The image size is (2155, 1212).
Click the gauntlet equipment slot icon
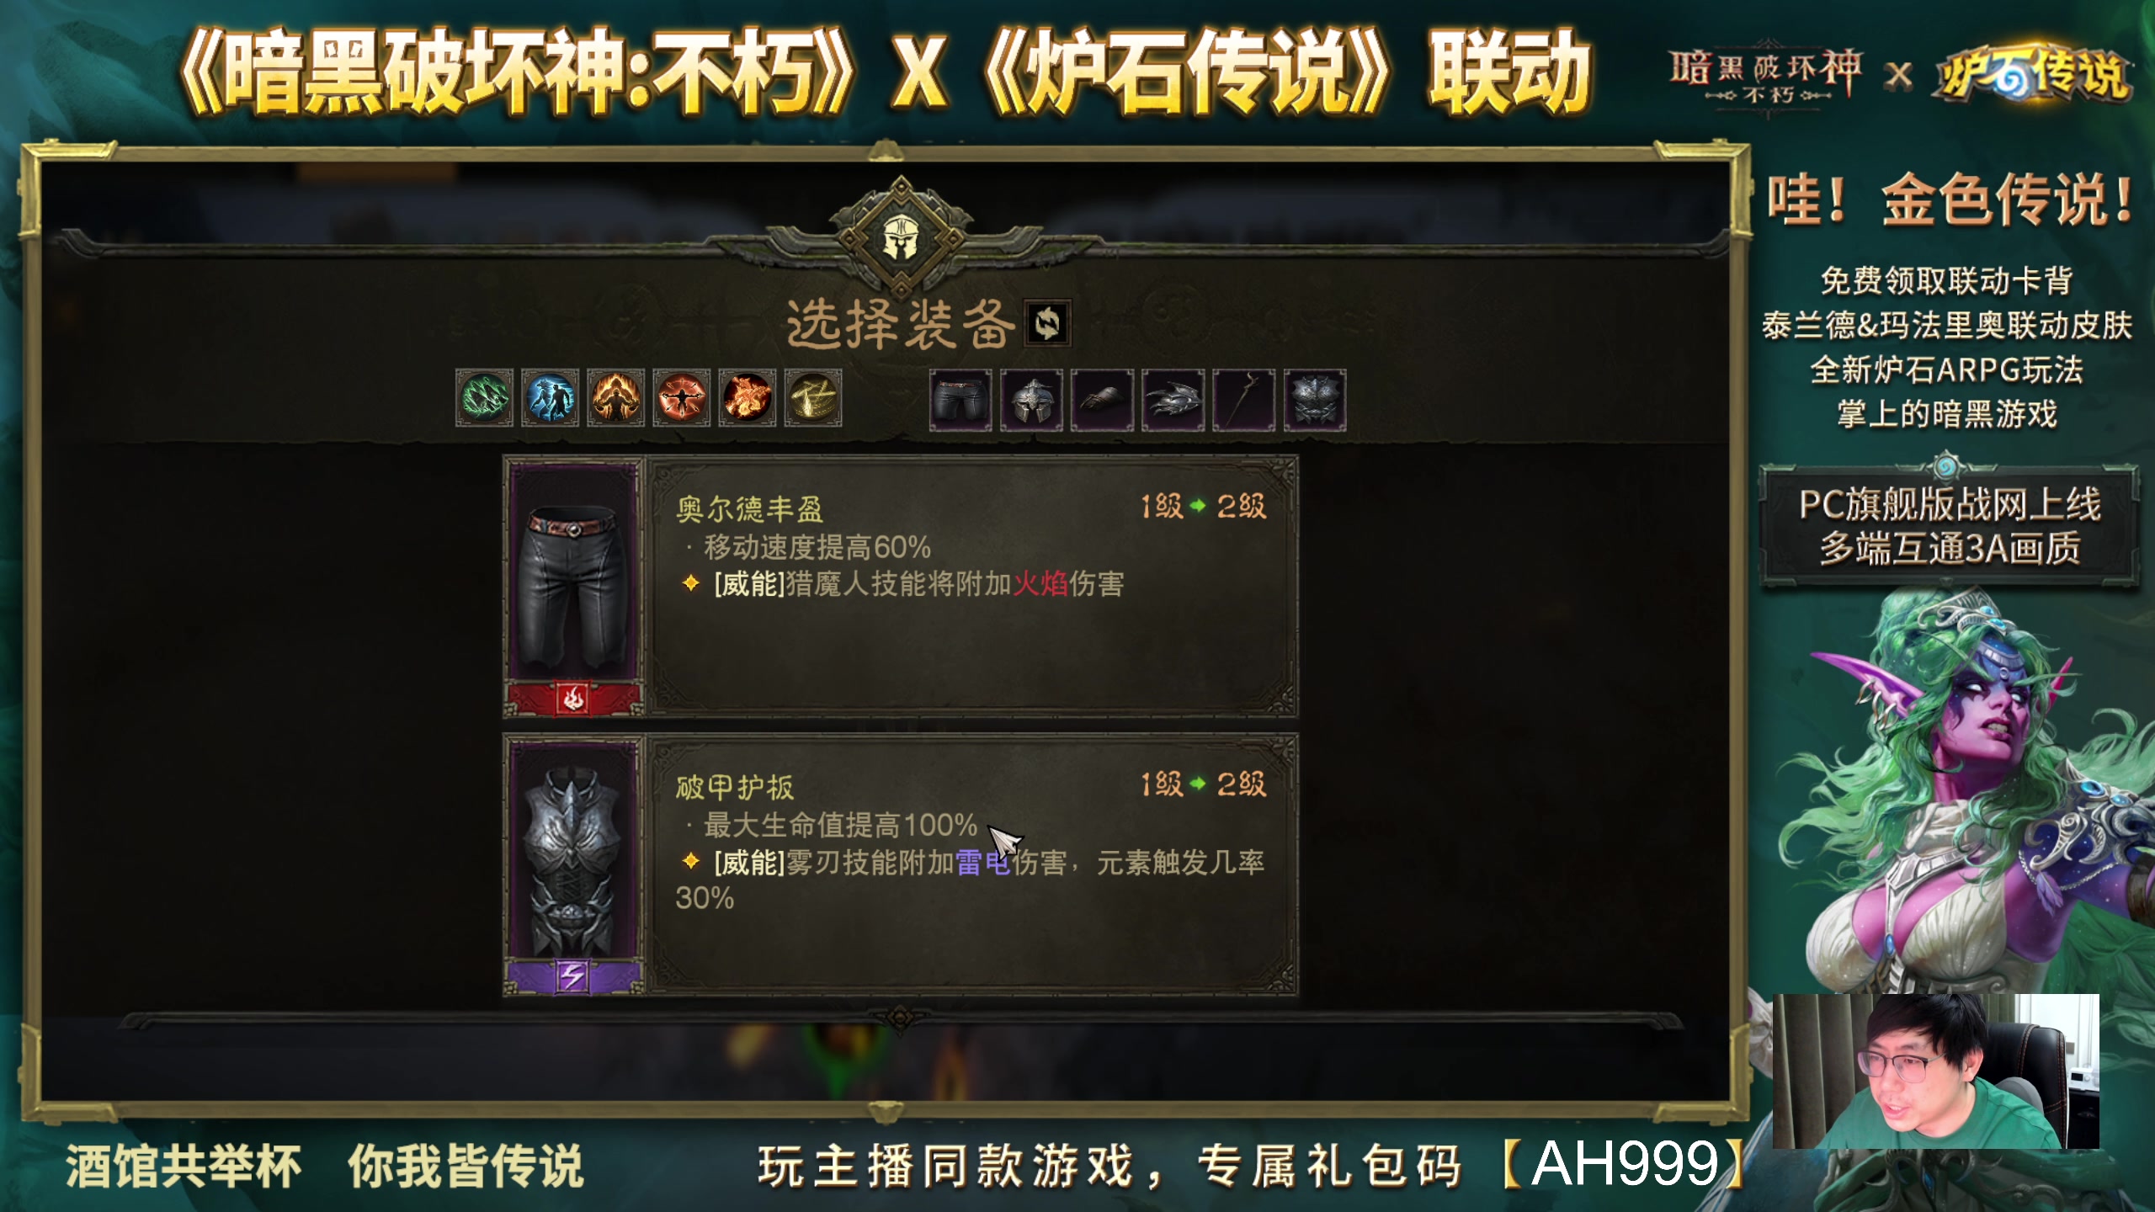tap(1102, 400)
